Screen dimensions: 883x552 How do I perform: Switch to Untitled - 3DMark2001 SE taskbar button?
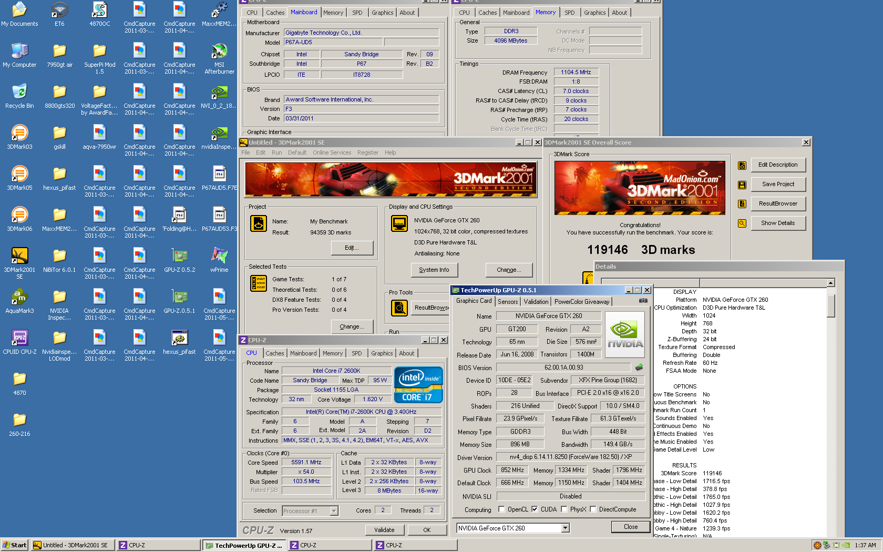click(x=73, y=545)
